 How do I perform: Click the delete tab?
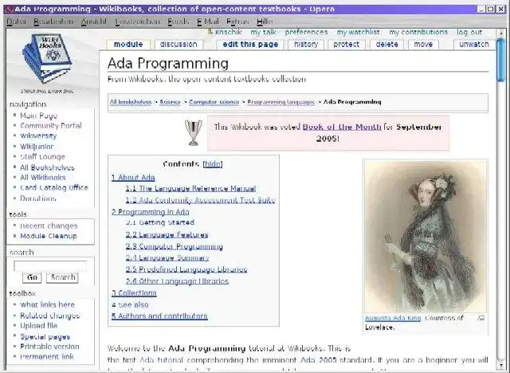pyautogui.click(x=386, y=44)
